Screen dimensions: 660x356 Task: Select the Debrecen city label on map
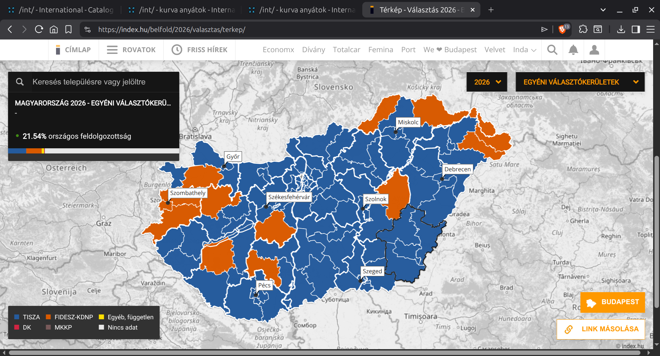(458, 169)
